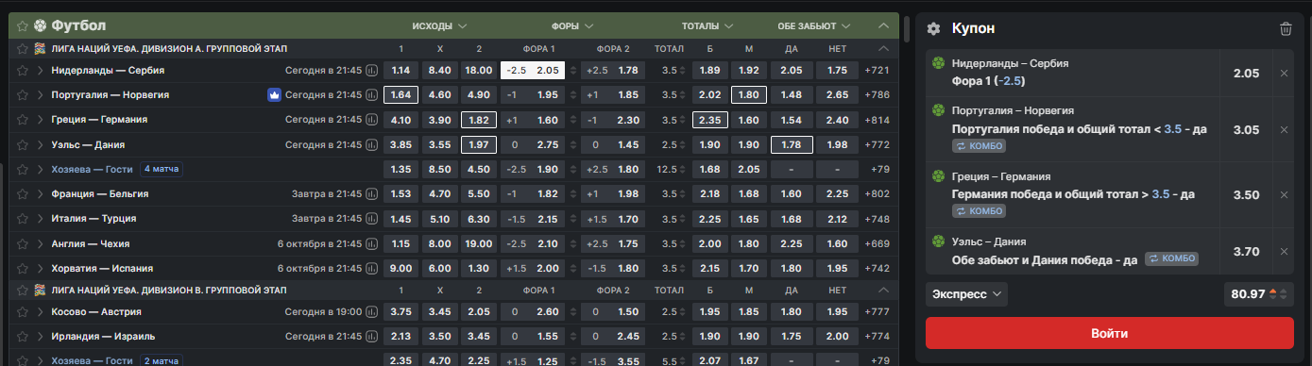Remove Португалия – Норвегия bet from coupon
Screen dimensions: 1312x366
pos(1283,129)
